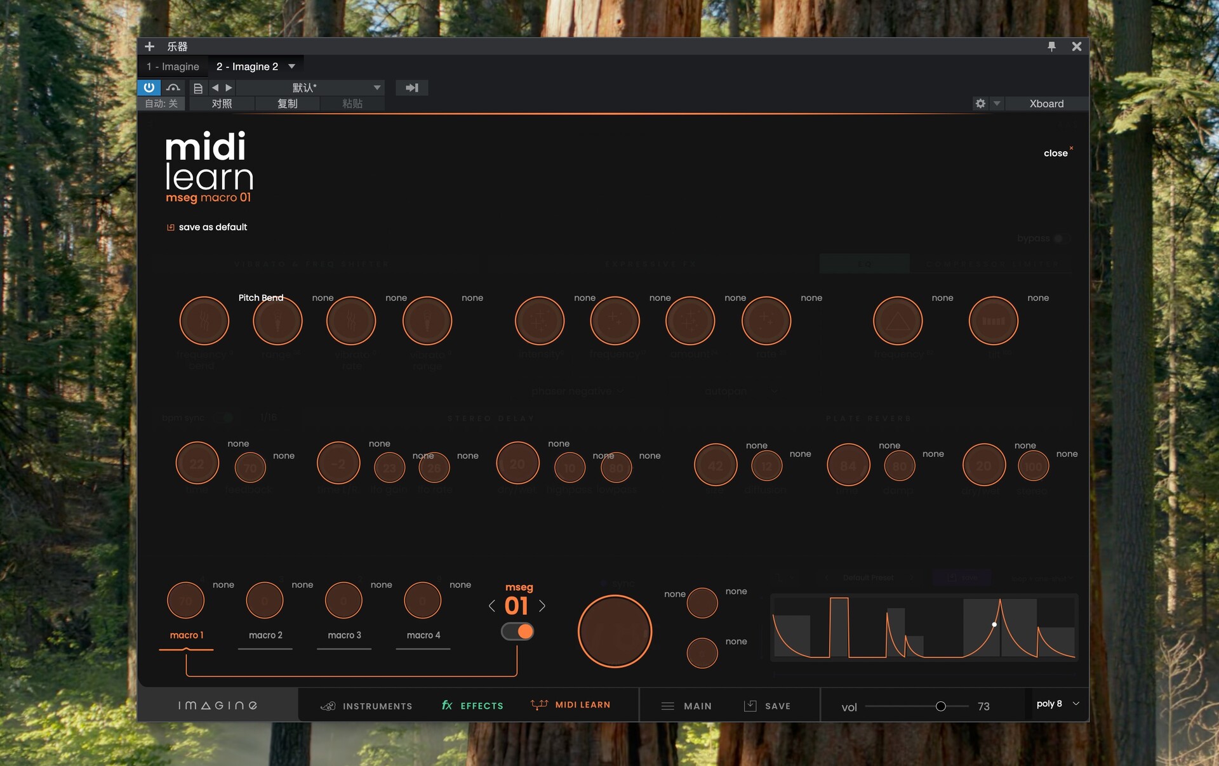Toggle 自动: 关 automation mode
The height and width of the screenshot is (766, 1219).
161,103
